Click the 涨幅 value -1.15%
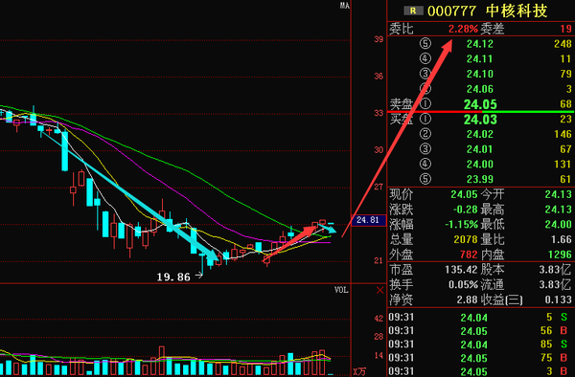Screen dimensions: 575x377 click(461, 224)
